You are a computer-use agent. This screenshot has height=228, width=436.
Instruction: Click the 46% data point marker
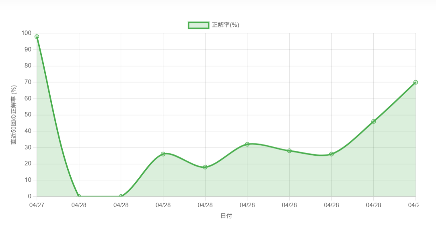click(374, 121)
